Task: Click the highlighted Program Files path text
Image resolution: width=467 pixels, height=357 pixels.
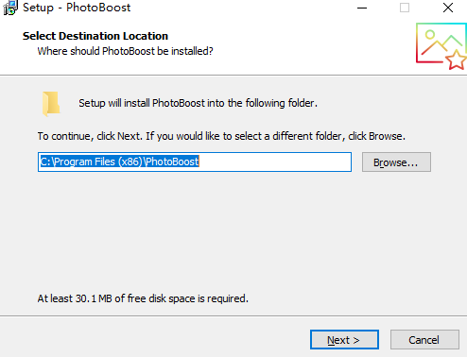Action: tap(119, 161)
